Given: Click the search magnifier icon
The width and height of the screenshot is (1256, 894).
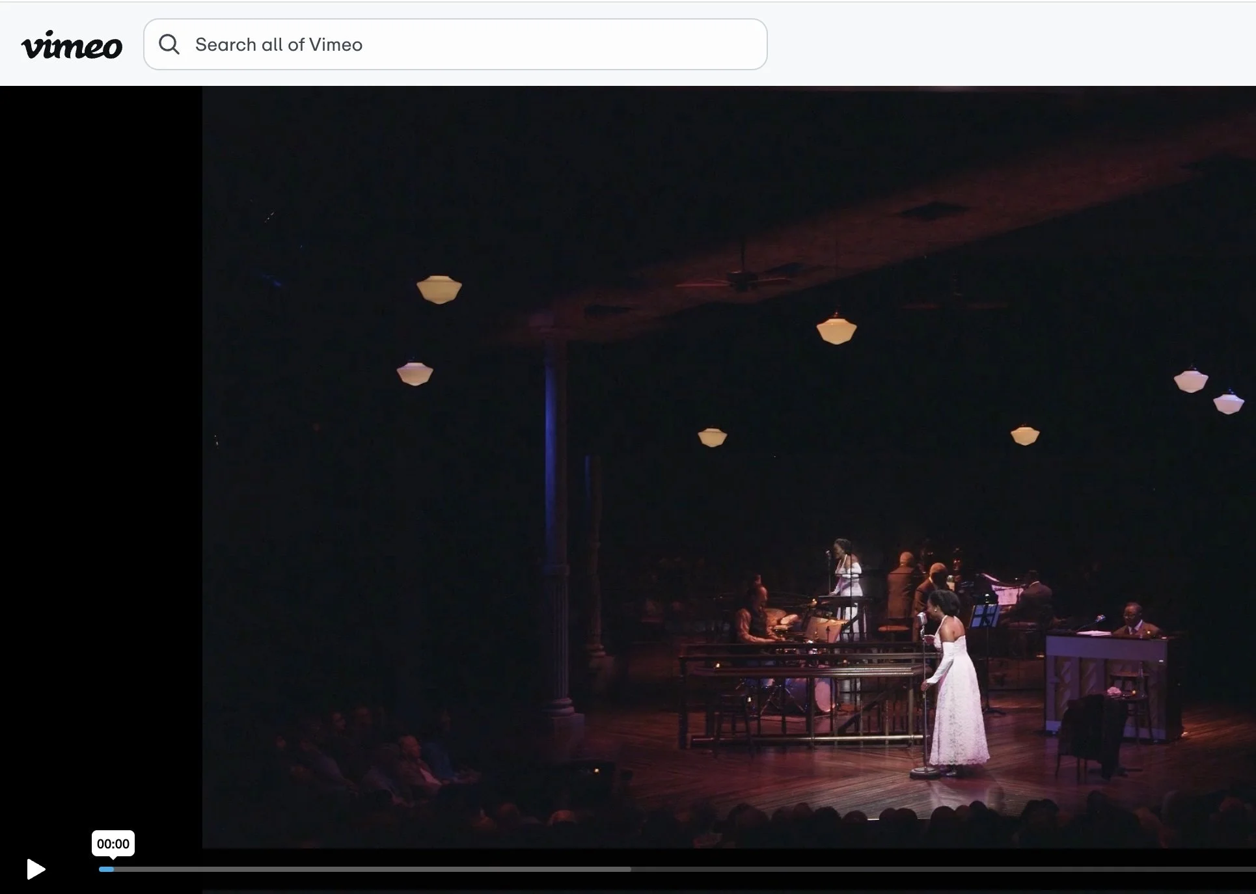Looking at the screenshot, I should pos(169,44).
